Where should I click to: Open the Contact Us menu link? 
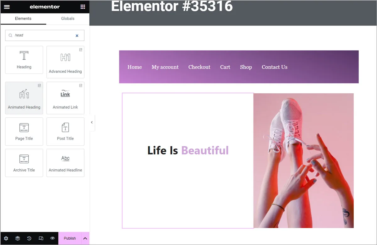click(x=275, y=67)
